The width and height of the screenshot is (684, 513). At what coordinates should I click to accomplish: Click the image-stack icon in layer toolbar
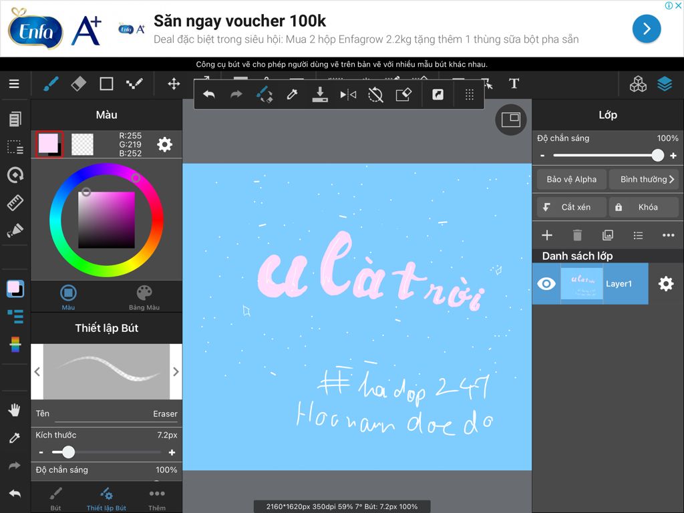(x=608, y=235)
